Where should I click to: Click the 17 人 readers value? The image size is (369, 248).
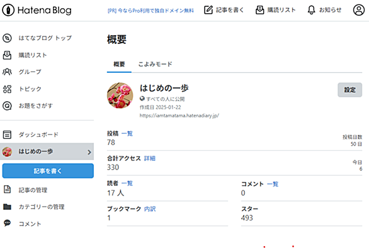(115, 193)
